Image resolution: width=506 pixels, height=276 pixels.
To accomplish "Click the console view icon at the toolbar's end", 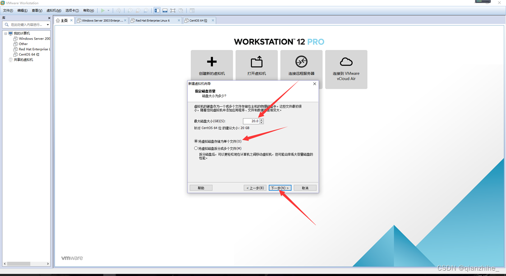I will coord(192,10).
